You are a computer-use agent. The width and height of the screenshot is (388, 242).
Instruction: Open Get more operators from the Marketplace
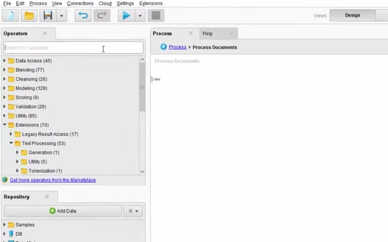click(53, 180)
